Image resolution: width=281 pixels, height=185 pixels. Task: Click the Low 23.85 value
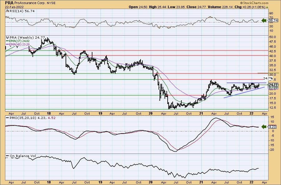(176, 7)
